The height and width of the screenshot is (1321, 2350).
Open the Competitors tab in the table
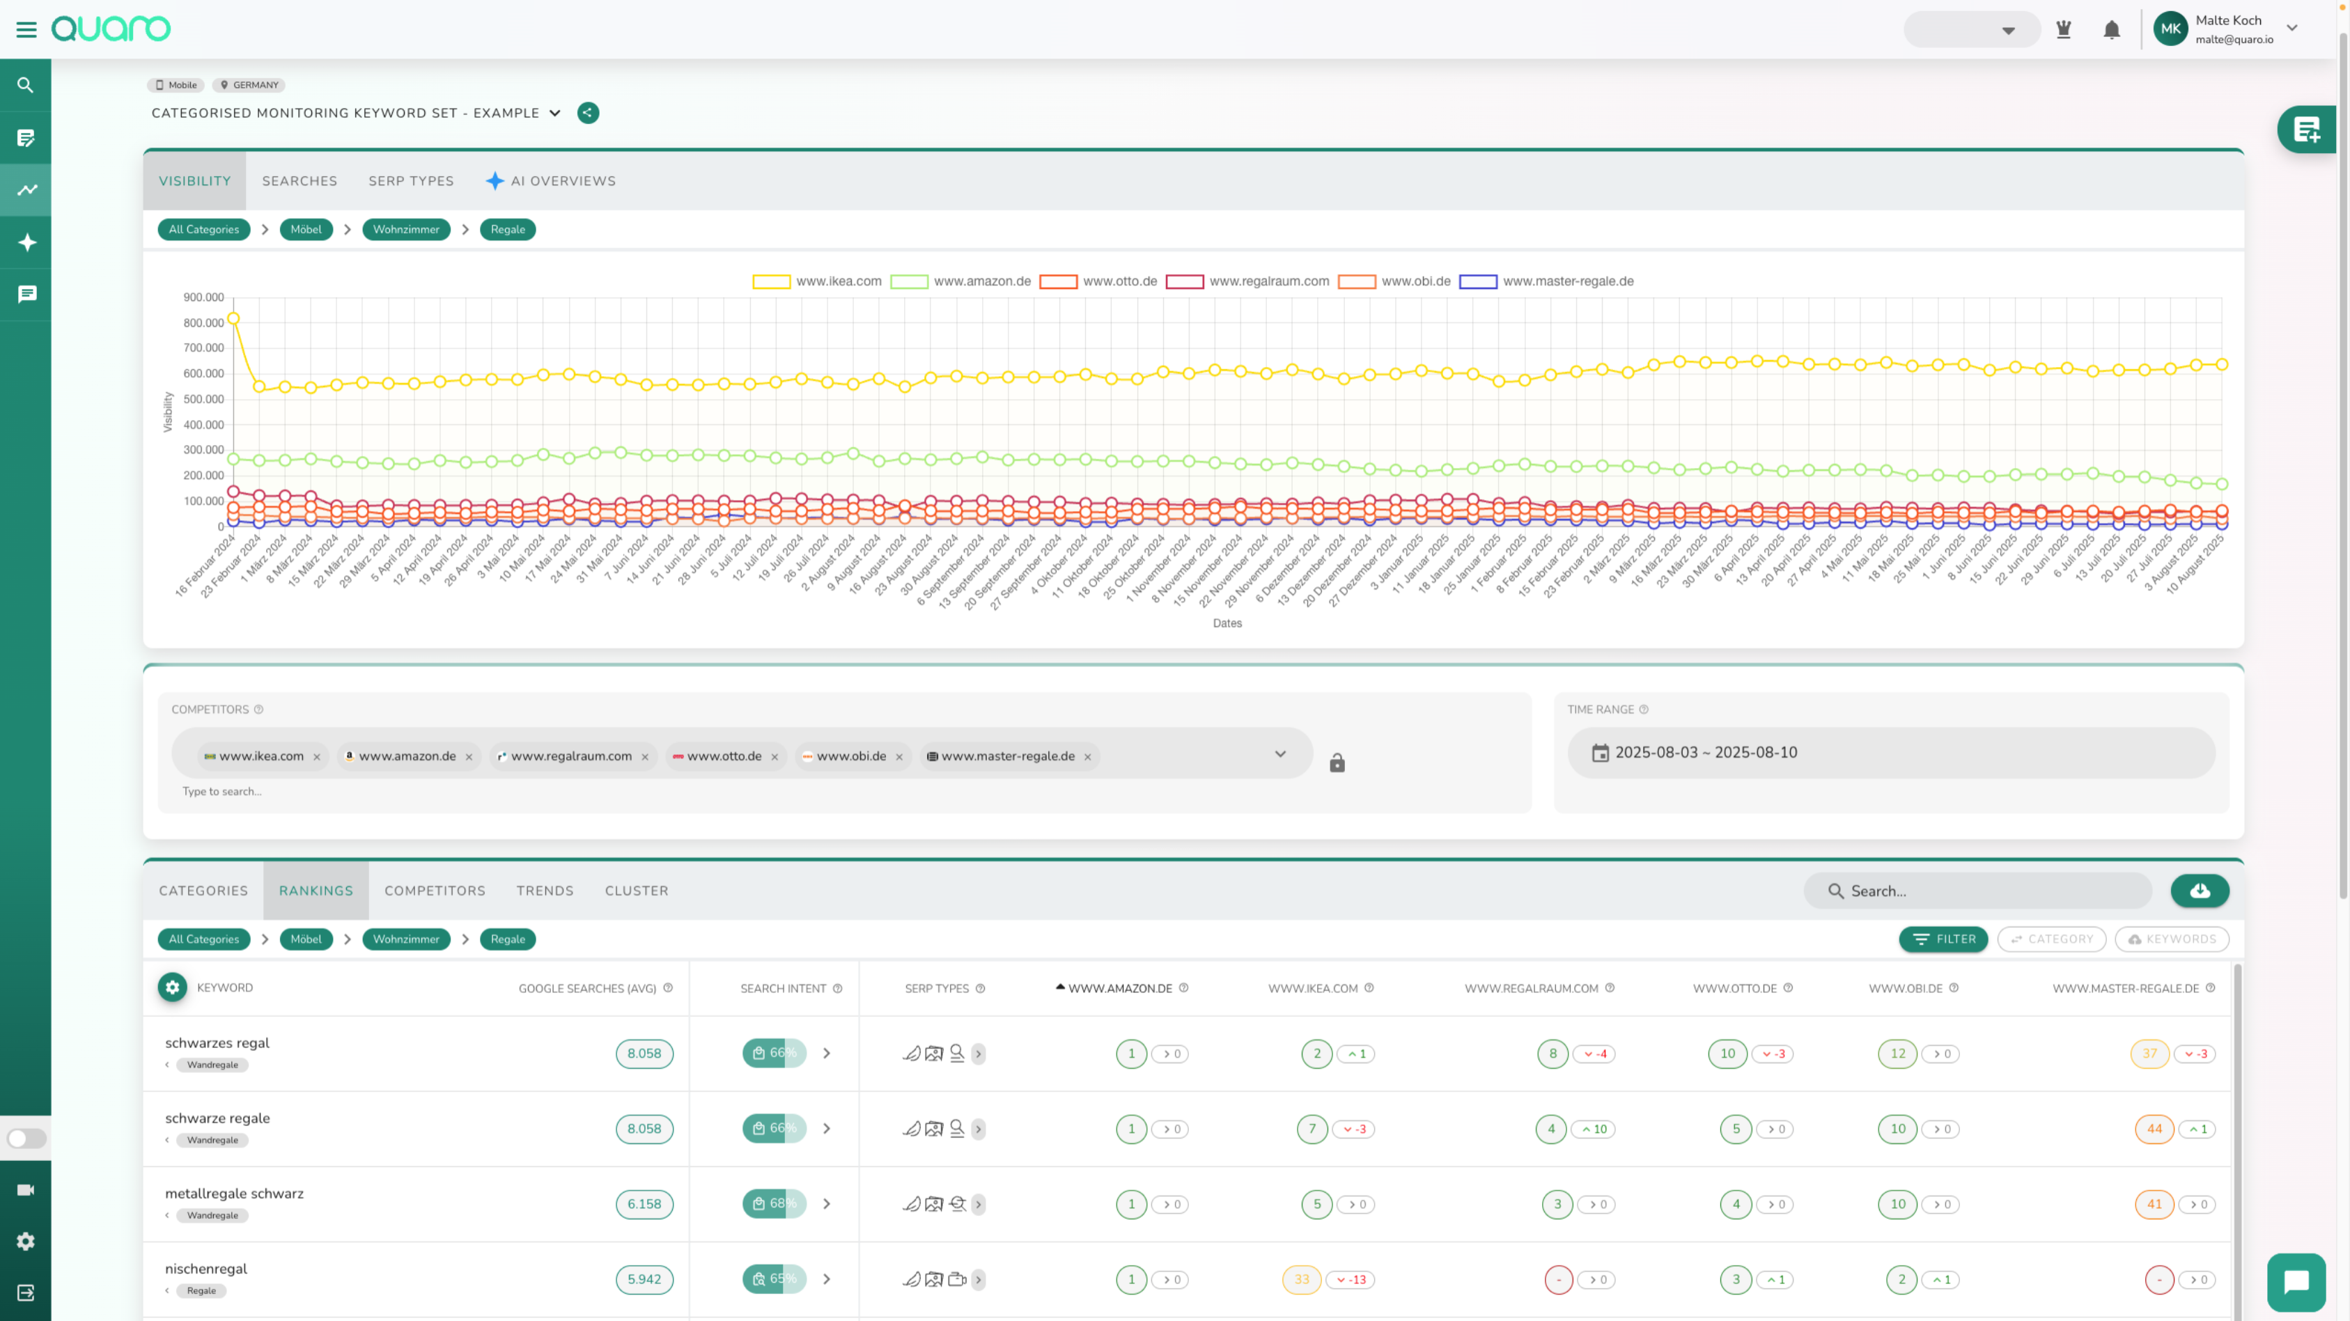434,891
